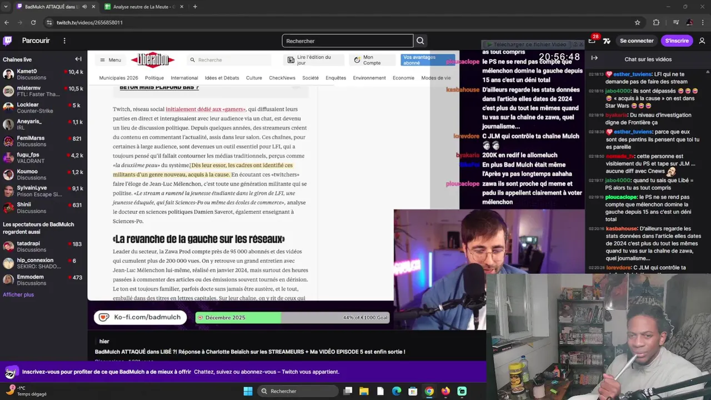Select Environnement in the Libération nav bar
711x400 pixels.
tap(369, 78)
